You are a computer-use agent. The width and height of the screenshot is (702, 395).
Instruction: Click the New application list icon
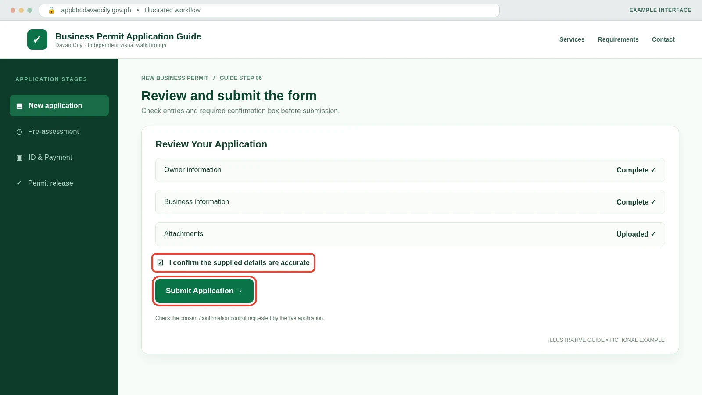pyautogui.click(x=19, y=106)
